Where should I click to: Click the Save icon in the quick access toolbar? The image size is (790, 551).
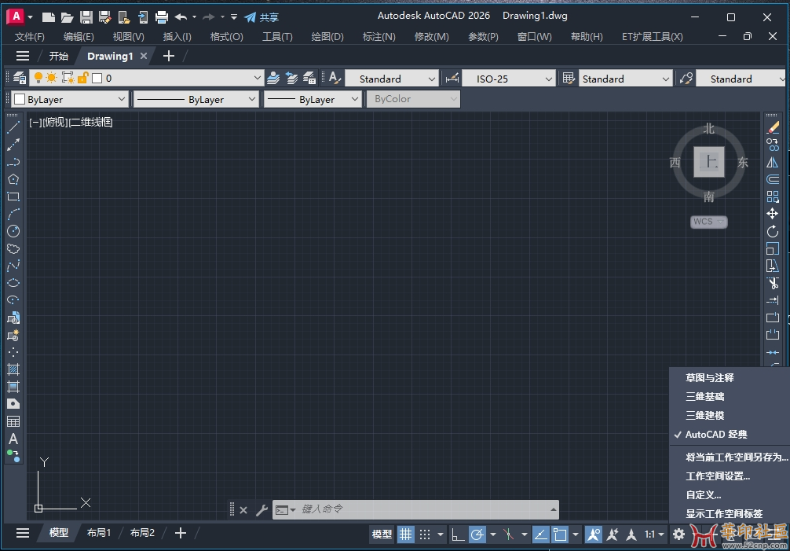86,17
